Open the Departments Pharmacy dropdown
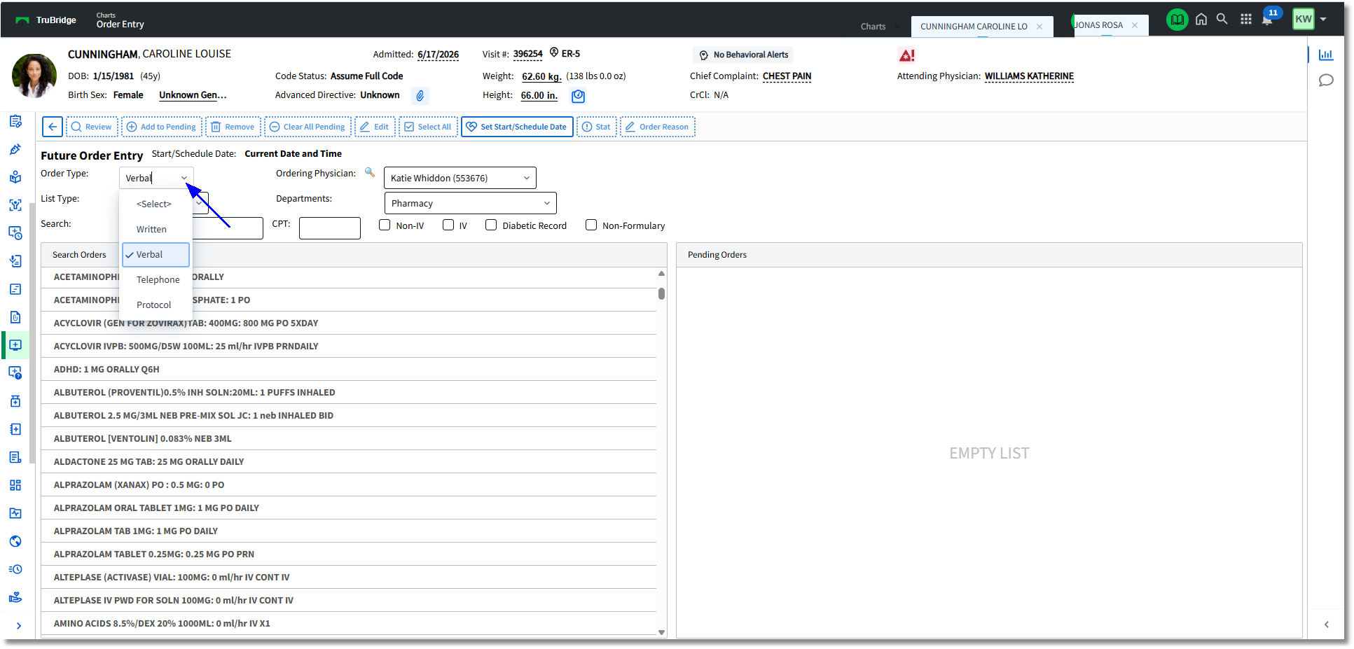1354x649 pixels. 471,203
